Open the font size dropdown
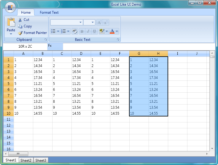Screen dimensions: 218x165 click(93, 22)
